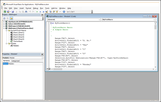
Task: Open the Object Browser toolbar icon
Action: (57, 12)
